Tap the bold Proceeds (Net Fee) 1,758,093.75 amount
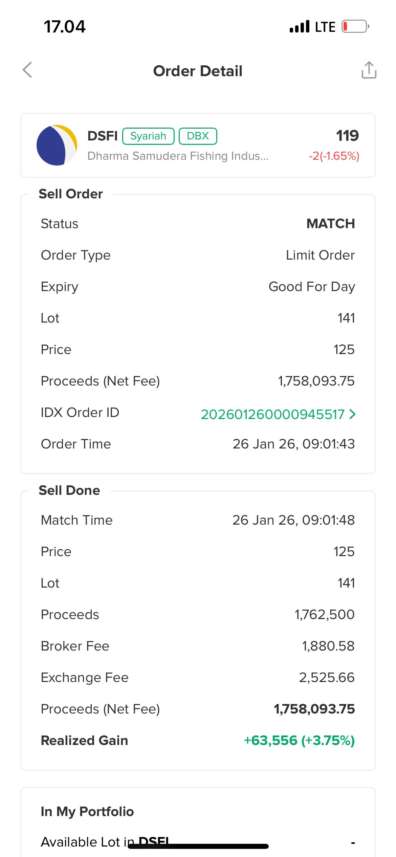 pos(314,709)
